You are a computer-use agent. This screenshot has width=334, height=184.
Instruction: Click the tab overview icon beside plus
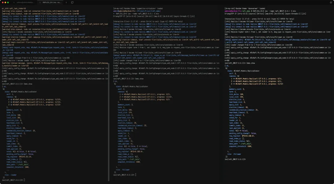coord(72,2)
